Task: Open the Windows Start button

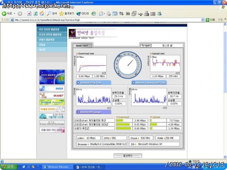Action: click(9, 167)
